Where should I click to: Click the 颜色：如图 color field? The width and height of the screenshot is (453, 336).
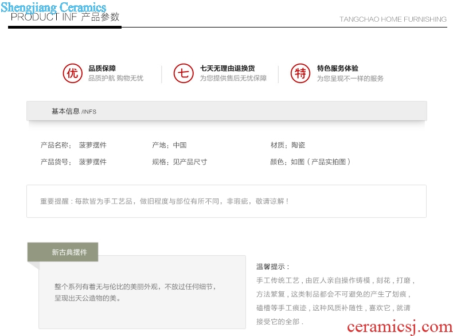coord(310,162)
